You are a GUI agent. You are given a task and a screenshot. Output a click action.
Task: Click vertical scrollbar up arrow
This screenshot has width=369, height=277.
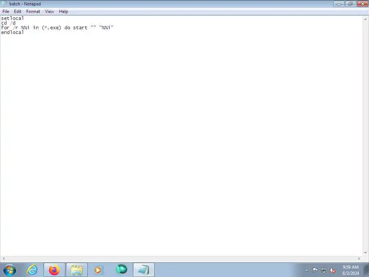365,19
